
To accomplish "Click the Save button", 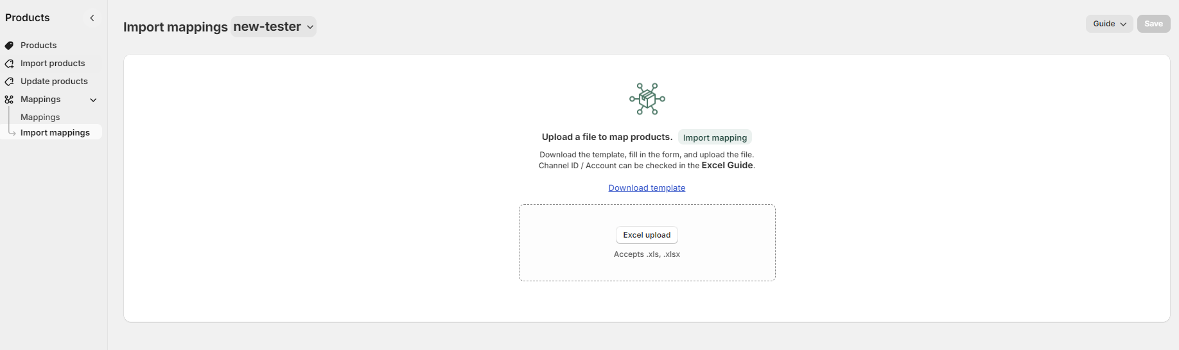I will [1153, 24].
